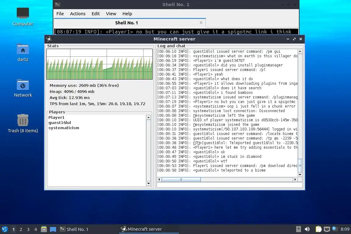Click the TPS from last 1m line
This screenshot has height=234, width=351.
(97, 104)
